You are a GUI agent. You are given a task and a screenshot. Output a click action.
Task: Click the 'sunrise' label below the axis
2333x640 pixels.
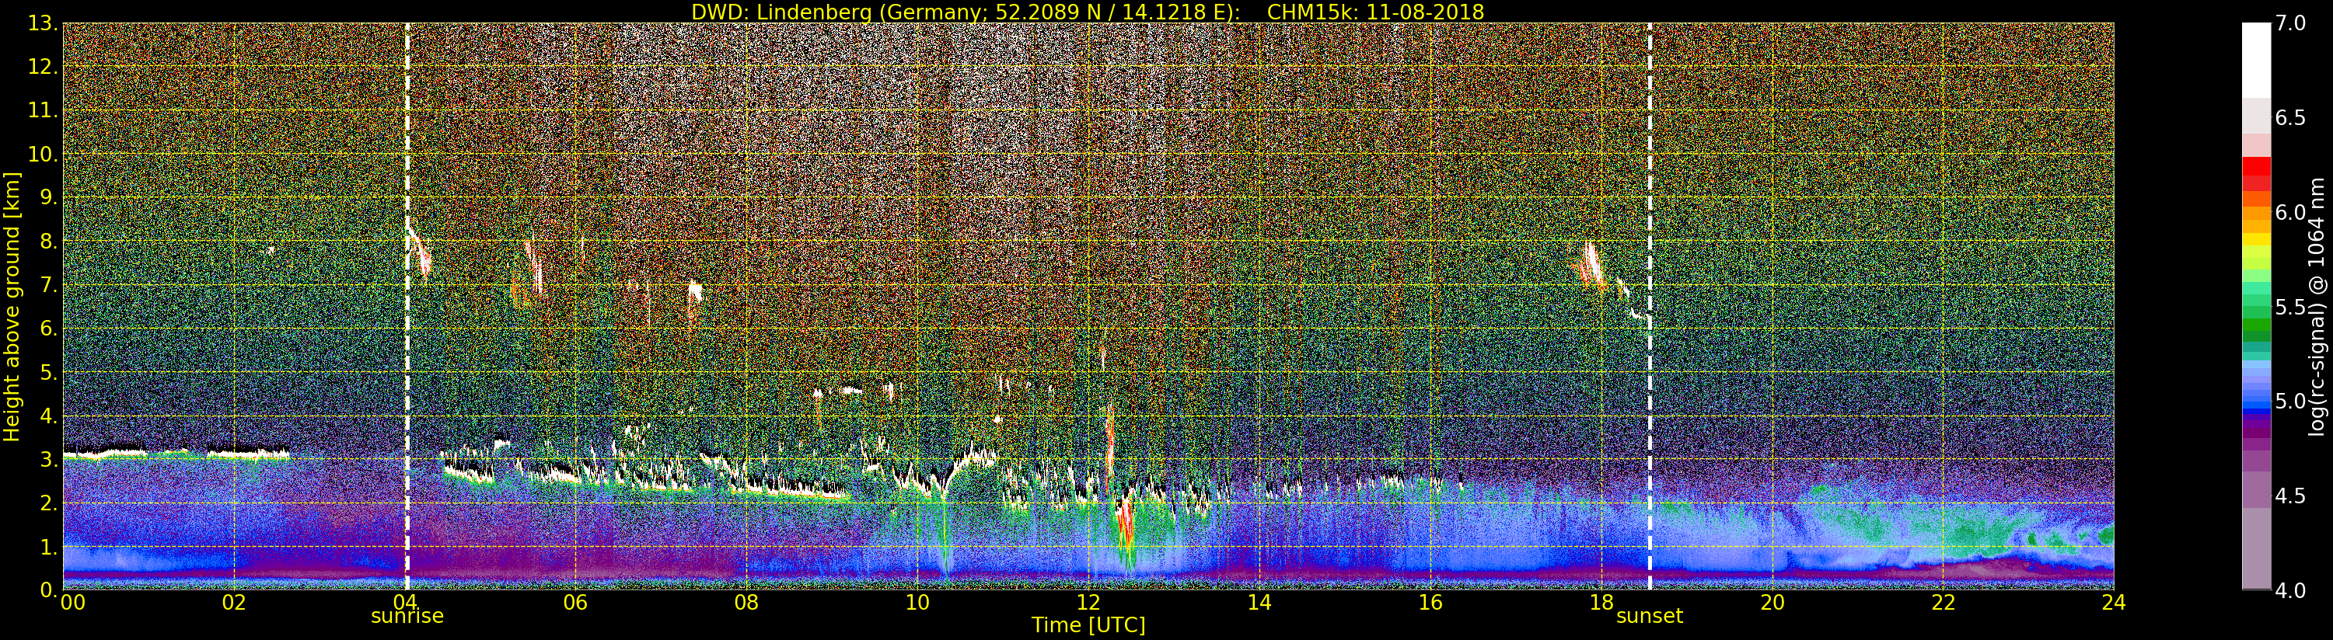[x=407, y=616]
